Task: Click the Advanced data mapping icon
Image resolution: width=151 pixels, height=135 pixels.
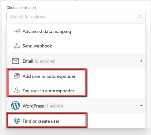Action: (17, 32)
